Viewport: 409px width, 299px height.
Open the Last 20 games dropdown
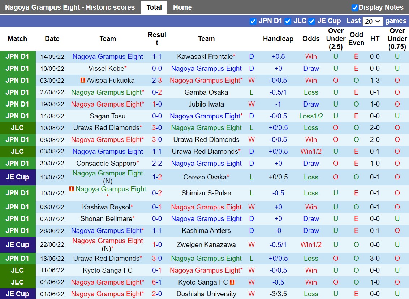[373, 21]
